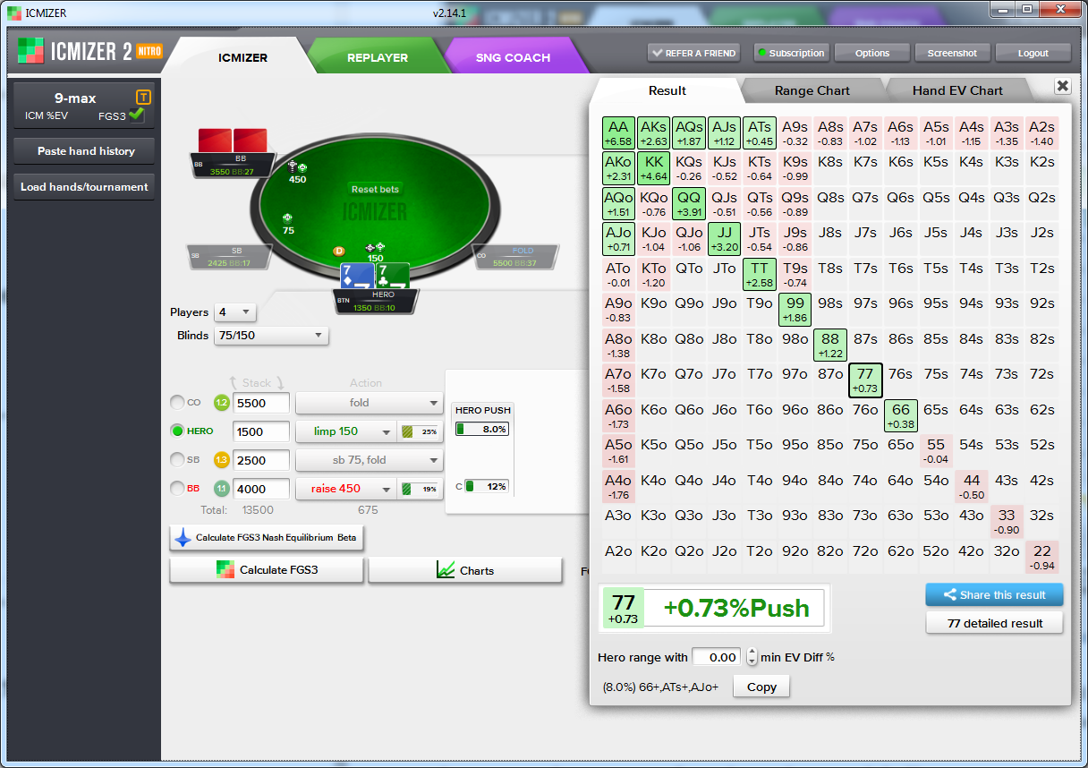Click the C 12% call range bar
The height and width of the screenshot is (768, 1088).
tap(486, 486)
